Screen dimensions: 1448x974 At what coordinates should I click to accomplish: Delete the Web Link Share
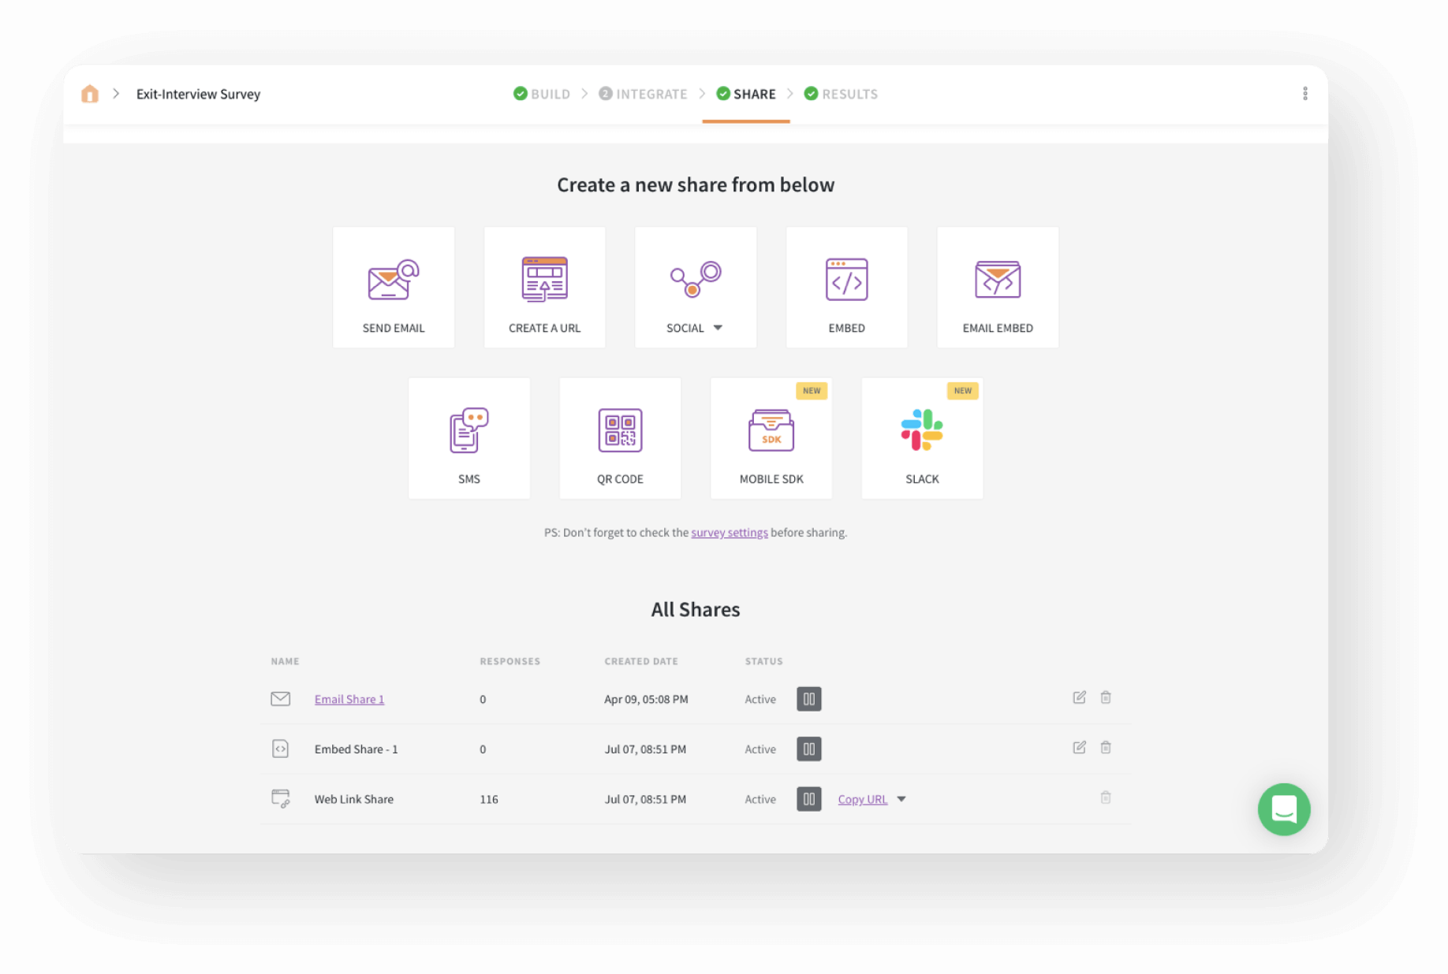(x=1105, y=797)
